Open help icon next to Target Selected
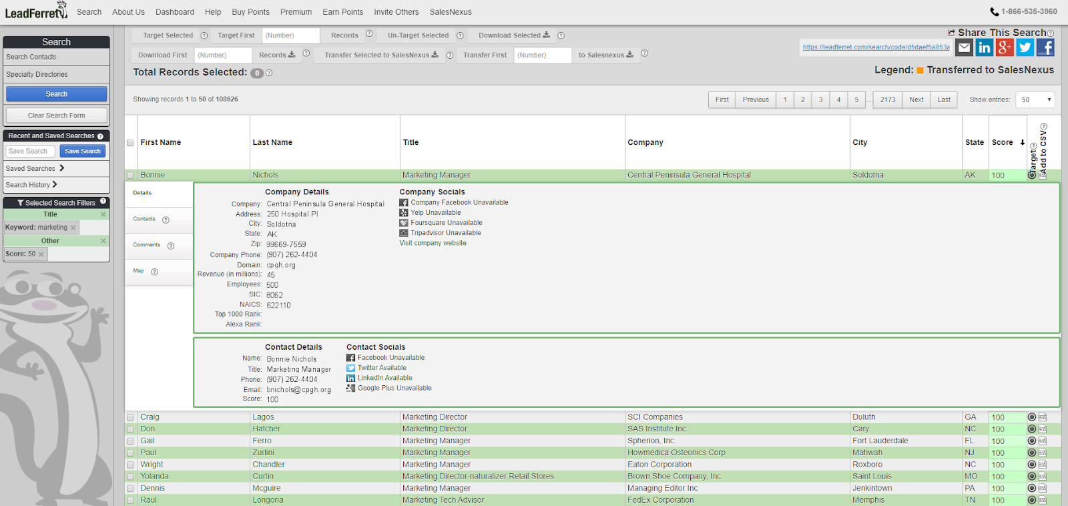 coord(204,35)
